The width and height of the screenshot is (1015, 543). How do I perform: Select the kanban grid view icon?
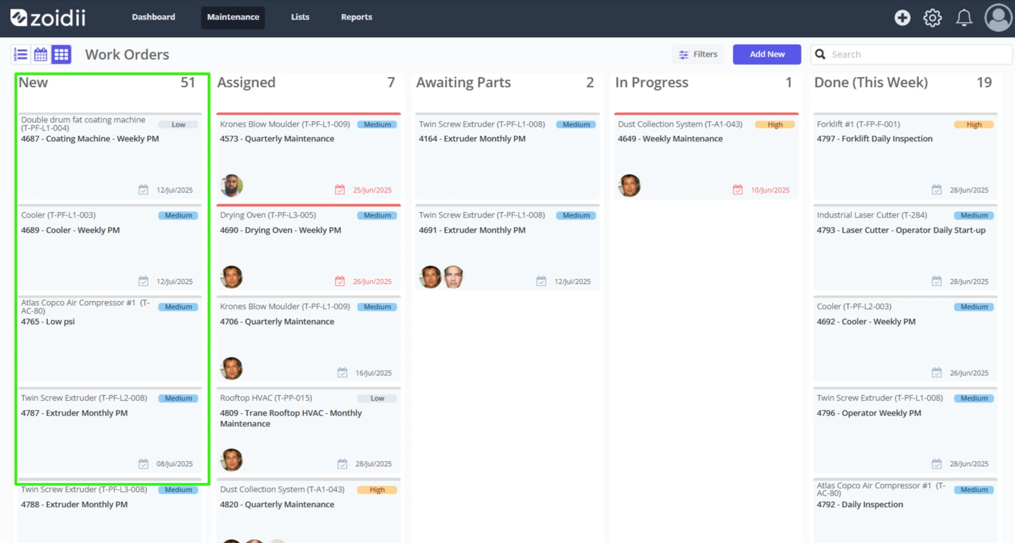tap(61, 54)
